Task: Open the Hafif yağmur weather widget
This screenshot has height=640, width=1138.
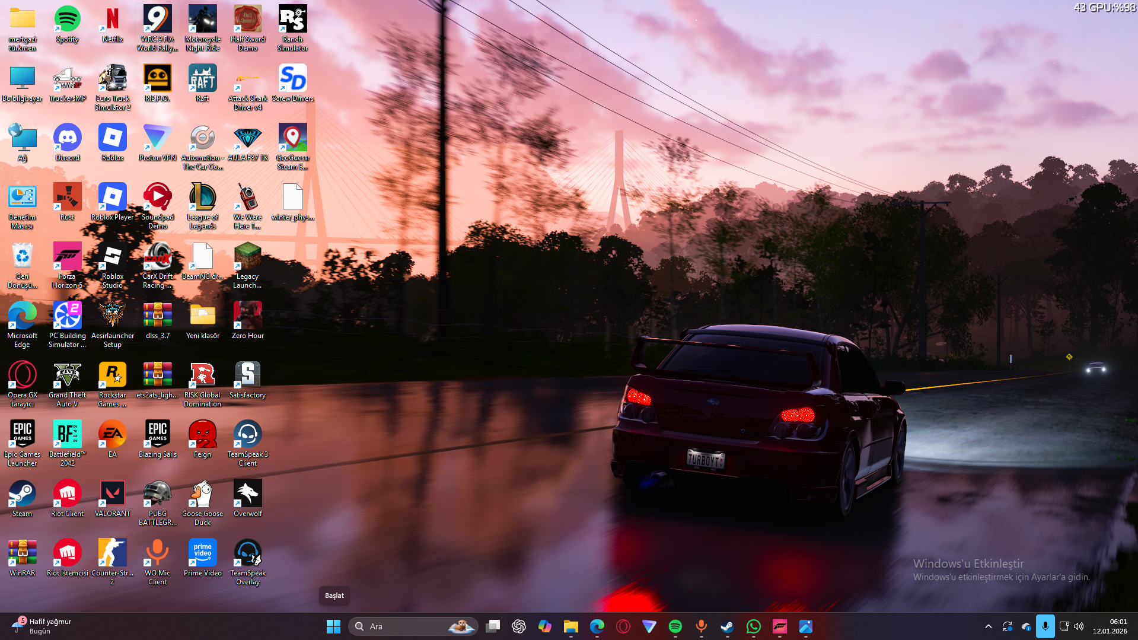Action: 42,626
